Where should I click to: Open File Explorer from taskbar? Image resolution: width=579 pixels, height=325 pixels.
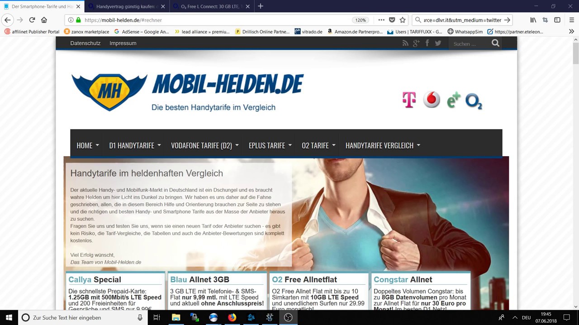coord(176,317)
